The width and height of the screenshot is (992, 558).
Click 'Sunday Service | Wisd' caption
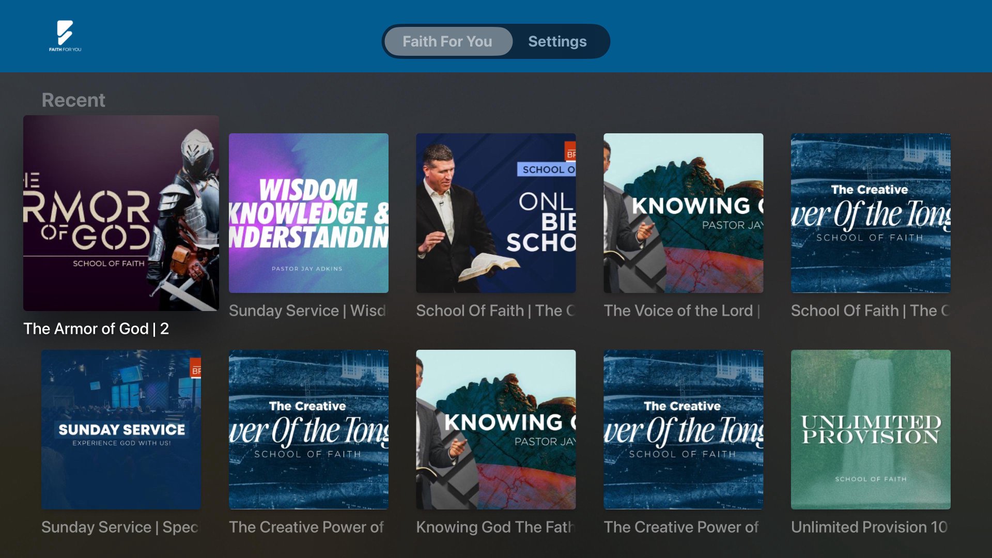tap(307, 311)
